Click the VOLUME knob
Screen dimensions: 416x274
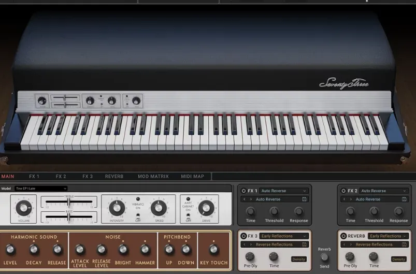tap(24, 208)
